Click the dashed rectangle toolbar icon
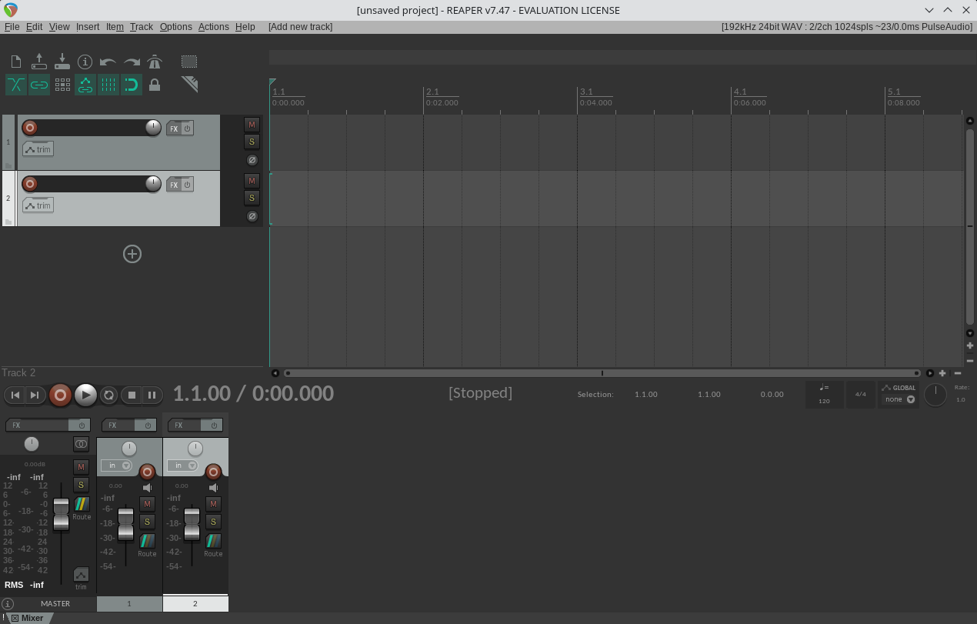977x624 pixels. (189, 62)
